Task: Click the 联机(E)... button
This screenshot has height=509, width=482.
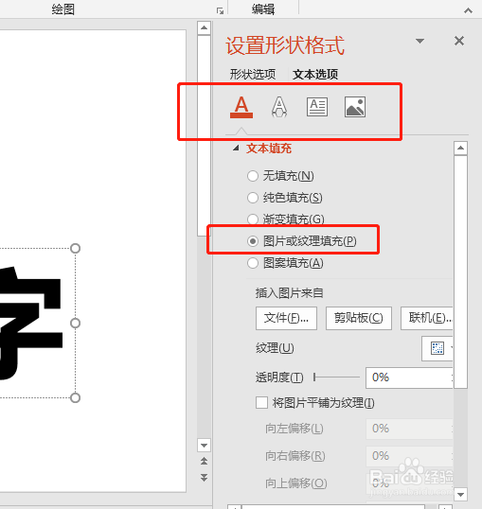Action: coord(427,318)
